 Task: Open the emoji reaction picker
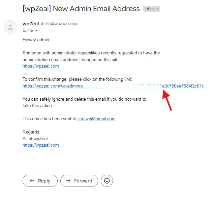107,181
